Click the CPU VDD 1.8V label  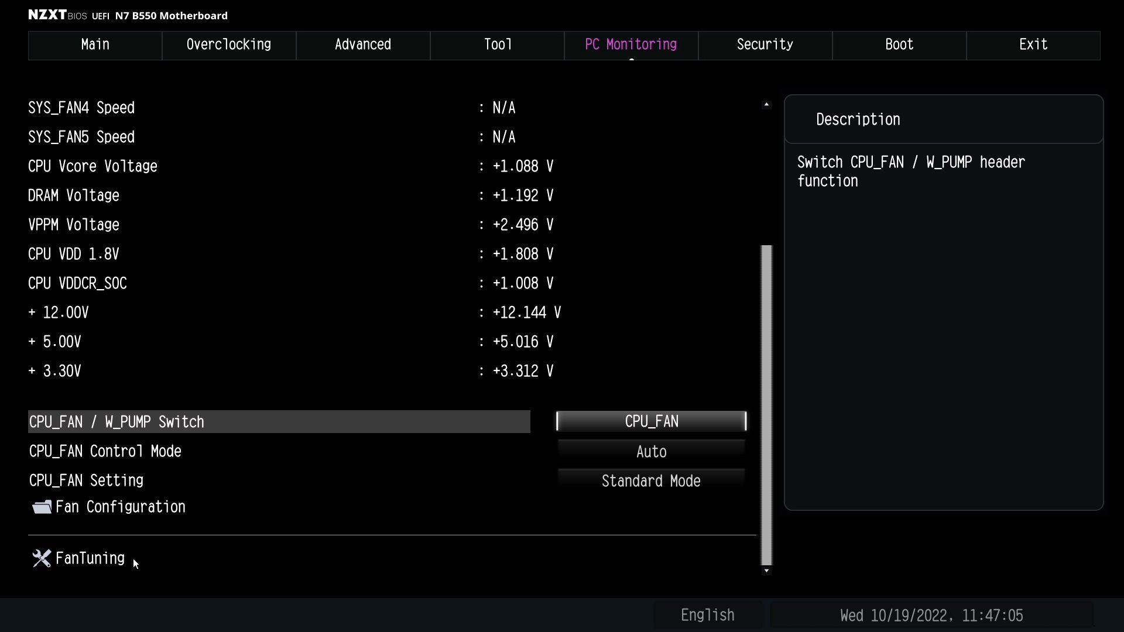pyautogui.click(x=74, y=254)
